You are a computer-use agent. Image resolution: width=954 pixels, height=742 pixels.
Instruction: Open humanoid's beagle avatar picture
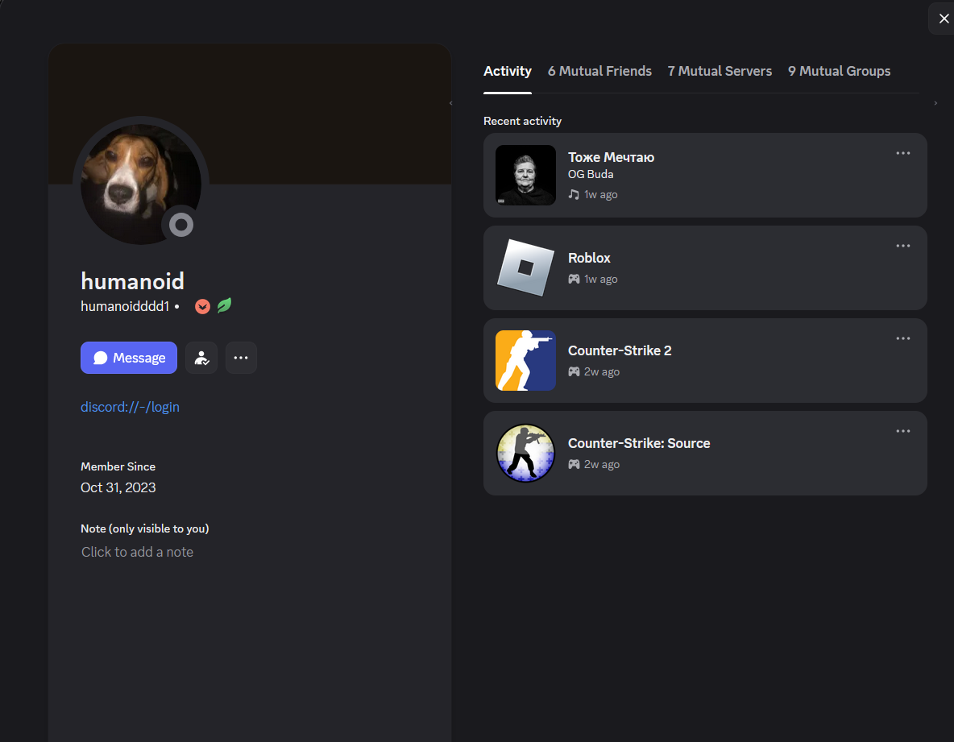(x=141, y=184)
